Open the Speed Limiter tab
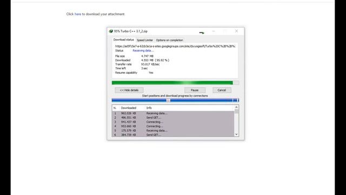Screen dimensions: 346x195 145,40
